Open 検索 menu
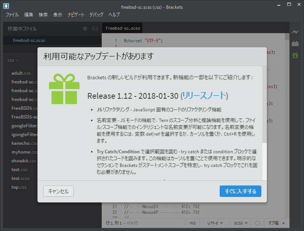 click(43, 15)
